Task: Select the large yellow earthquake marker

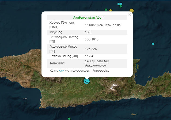Action: coord(131,11)
